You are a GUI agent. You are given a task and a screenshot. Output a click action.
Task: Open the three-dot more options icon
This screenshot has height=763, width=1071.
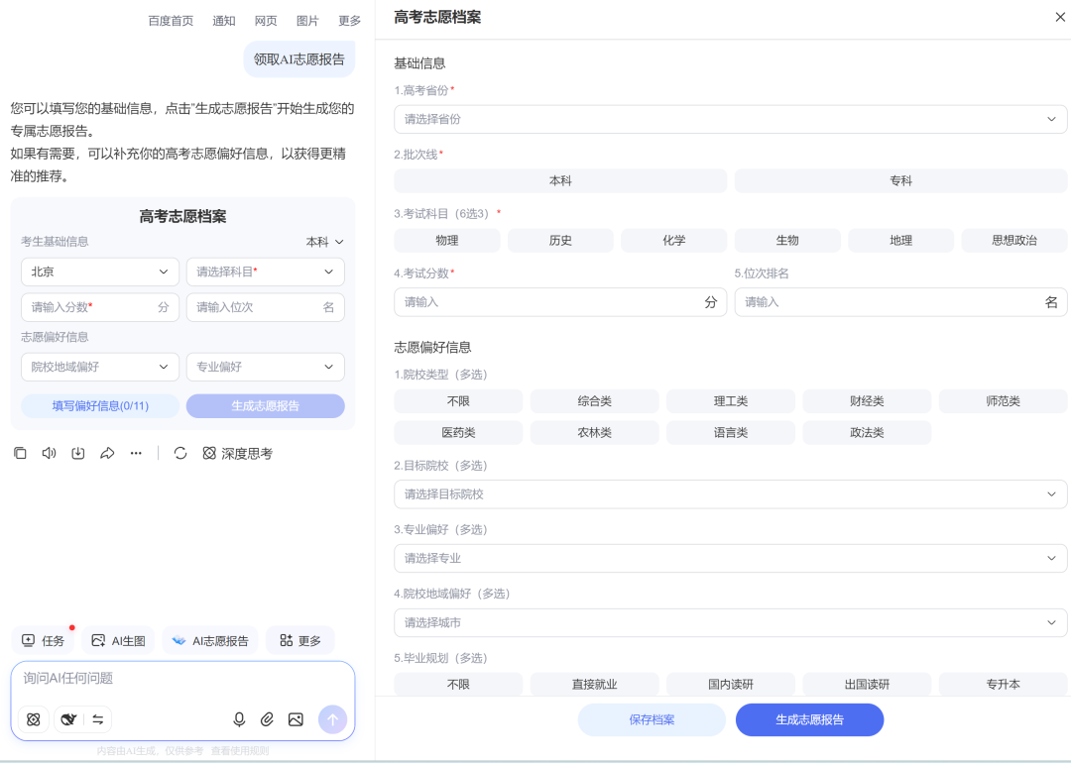[x=136, y=453]
